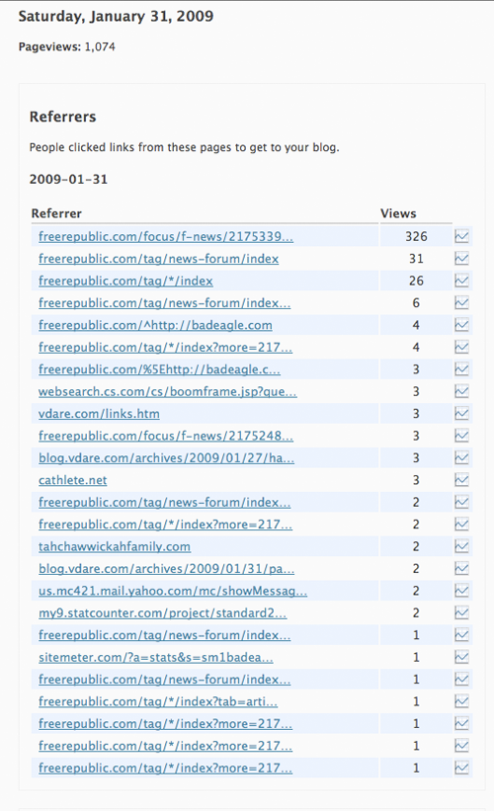This screenshot has height=811, width=494.
Task: Open chart icon for the 326-view referrer
Action: (461, 236)
